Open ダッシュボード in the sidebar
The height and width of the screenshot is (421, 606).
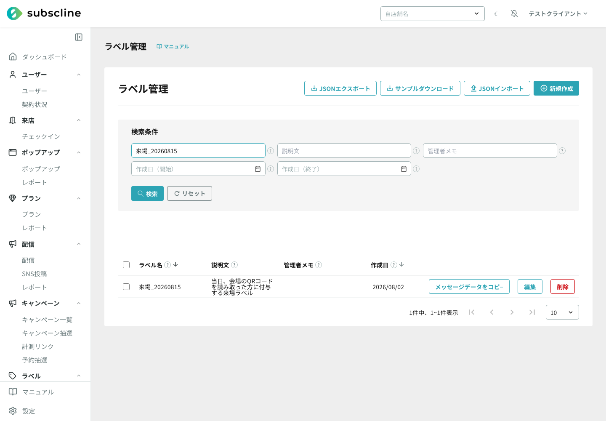44,57
